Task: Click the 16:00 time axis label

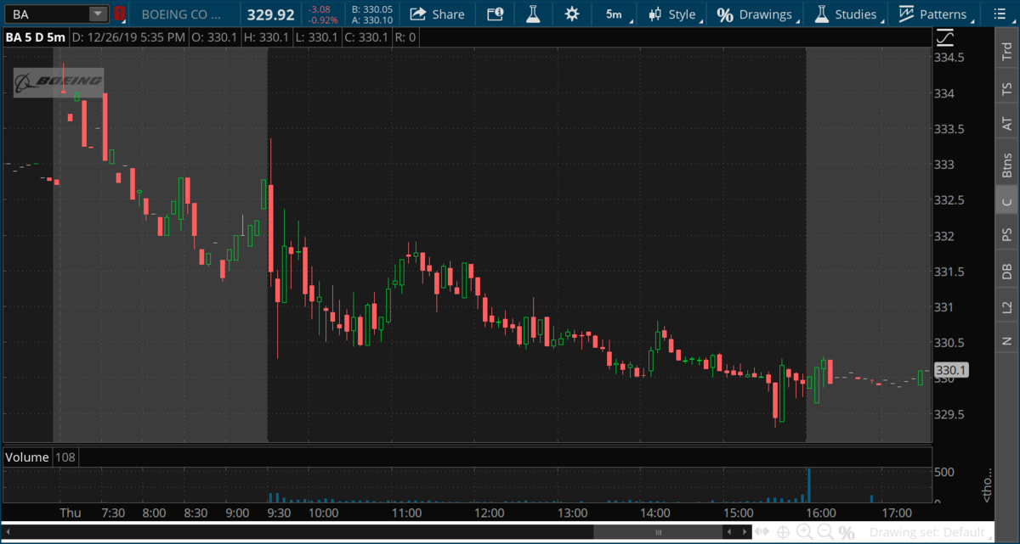Action: [821, 513]
